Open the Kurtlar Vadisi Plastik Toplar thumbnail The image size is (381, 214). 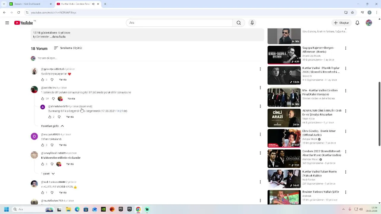coord(284,75)
